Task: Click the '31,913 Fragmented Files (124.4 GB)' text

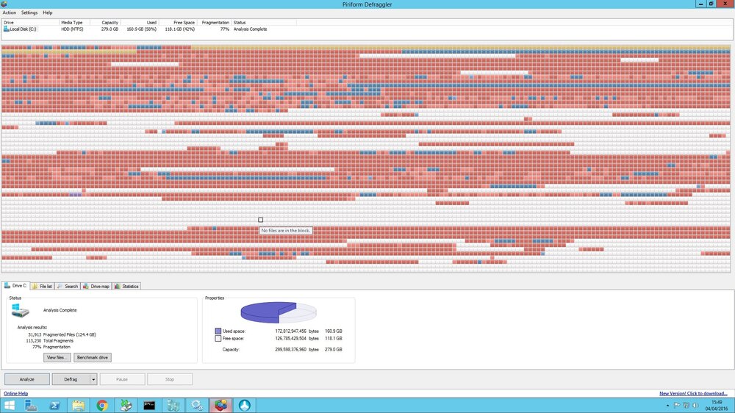Action: coord(62,334)
